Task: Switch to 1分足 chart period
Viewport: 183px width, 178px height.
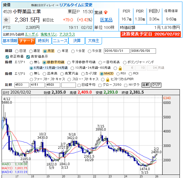Action: (73, 51)
